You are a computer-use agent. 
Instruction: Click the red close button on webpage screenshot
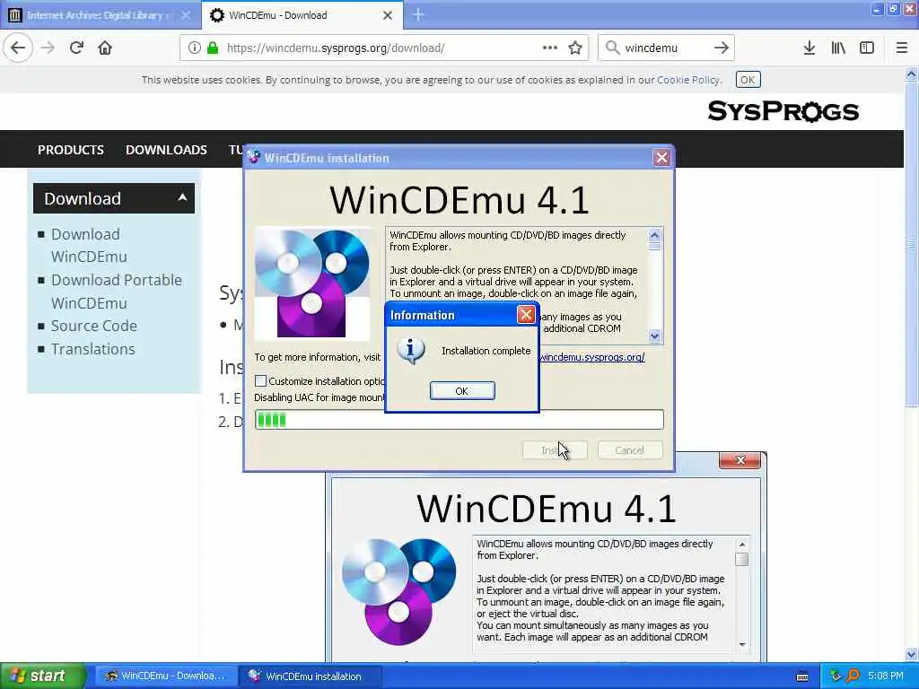(x=740, y=460)
